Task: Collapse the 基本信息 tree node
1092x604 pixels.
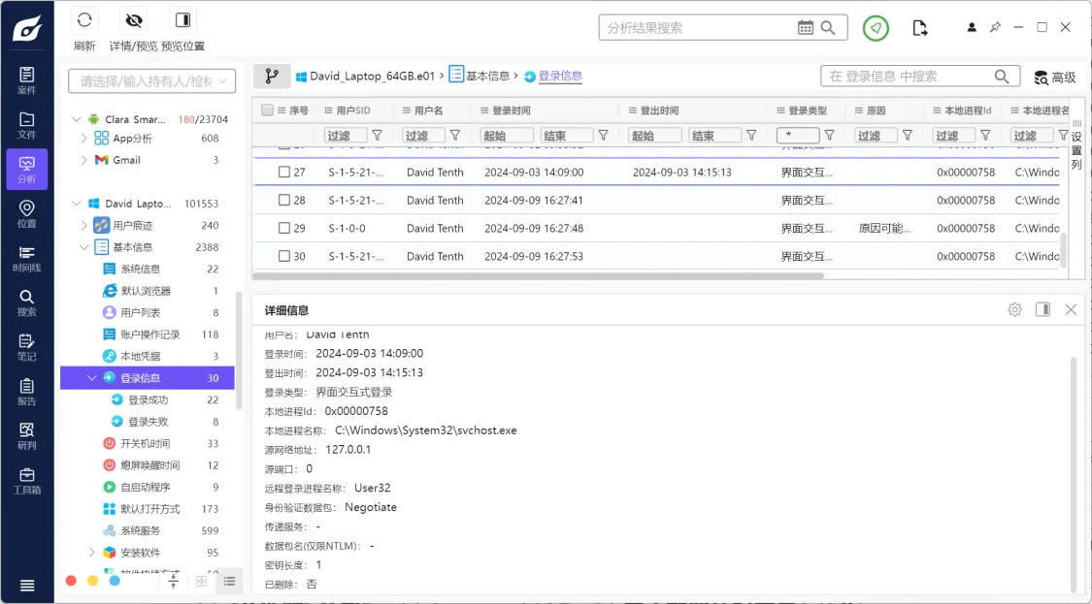Action: click(x=84, y=247)
